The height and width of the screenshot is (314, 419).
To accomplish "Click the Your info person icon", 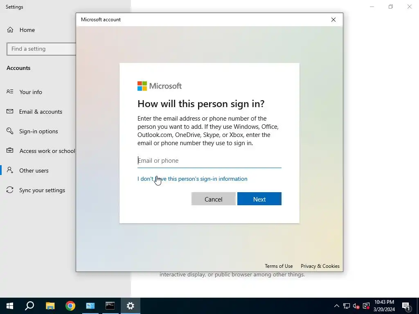I will [x=10, y=92].
